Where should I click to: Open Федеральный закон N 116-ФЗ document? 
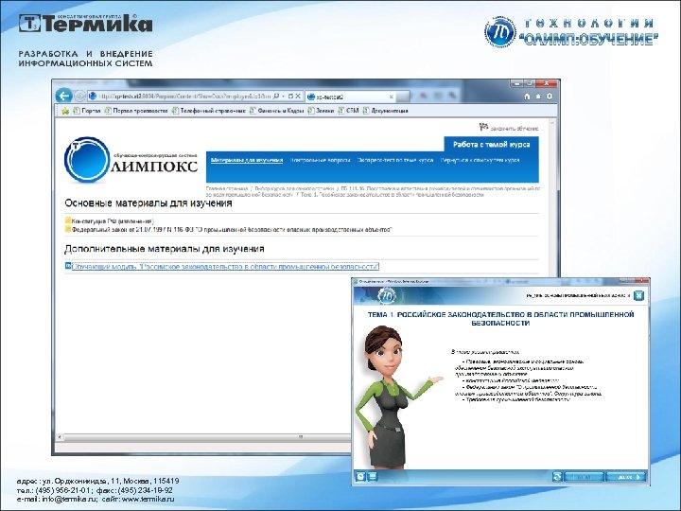click(232, 229)
